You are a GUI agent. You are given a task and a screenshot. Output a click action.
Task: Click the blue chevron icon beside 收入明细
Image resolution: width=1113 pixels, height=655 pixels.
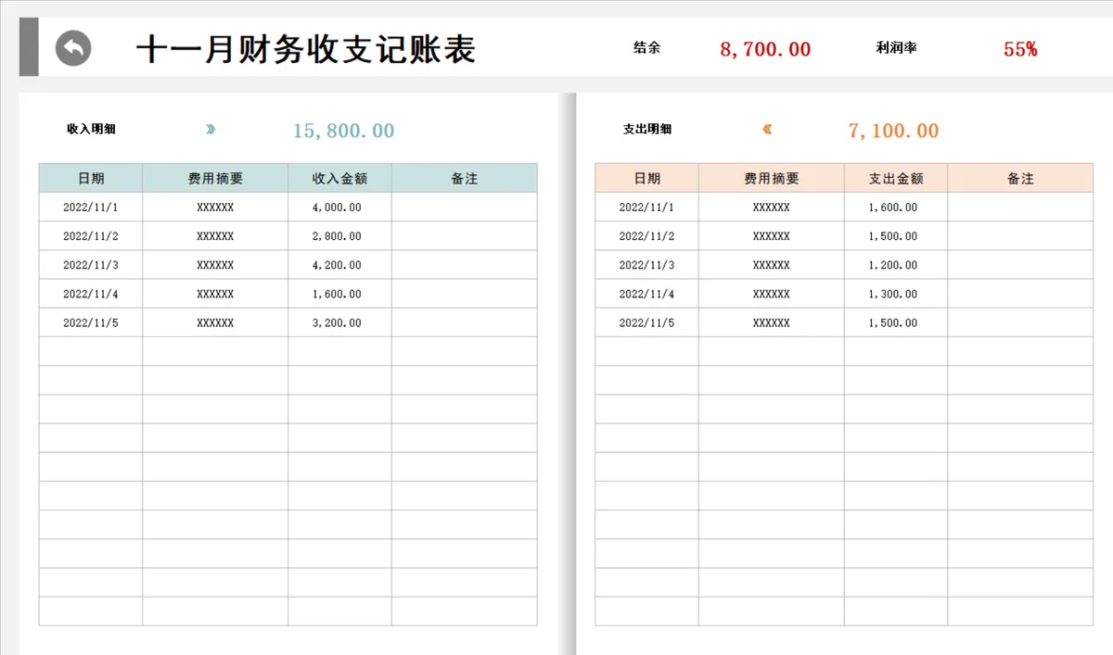tap(211, 129)
